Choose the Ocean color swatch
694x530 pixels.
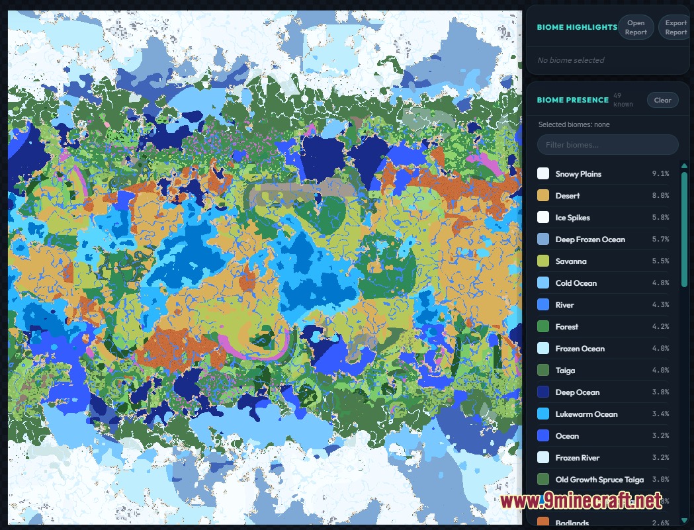click(543, 435)
